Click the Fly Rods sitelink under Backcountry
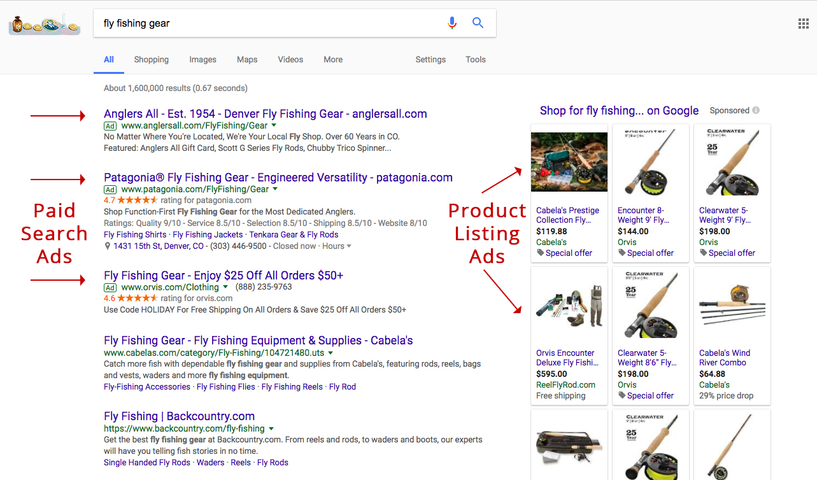This screenshot has height=480, width=817. tap(273, 463)
